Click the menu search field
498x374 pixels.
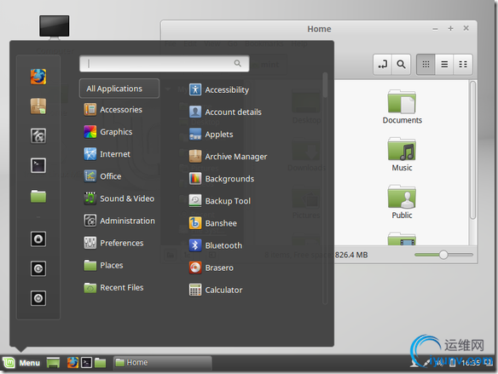point(165,63)
